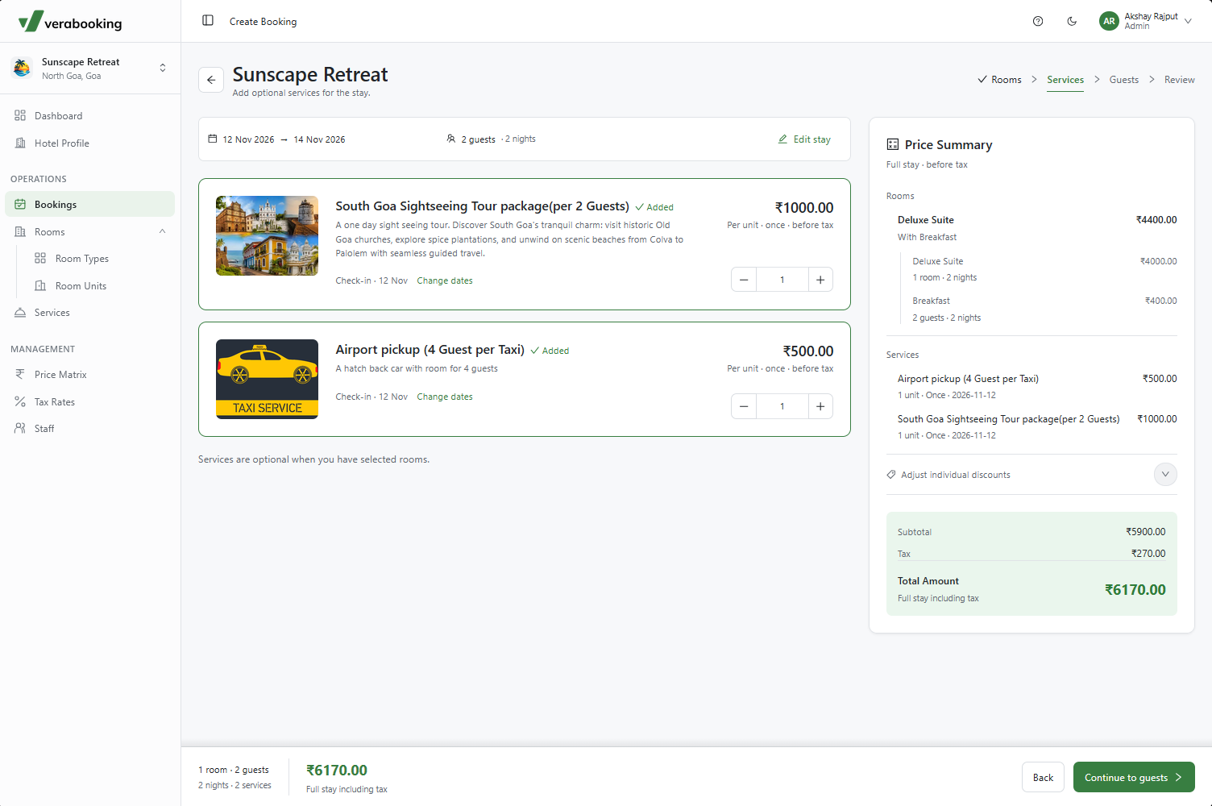Toggle the sidebar collapse icon
The image size is (1212, 806).
pyautogui.click(x=208, y=21)
